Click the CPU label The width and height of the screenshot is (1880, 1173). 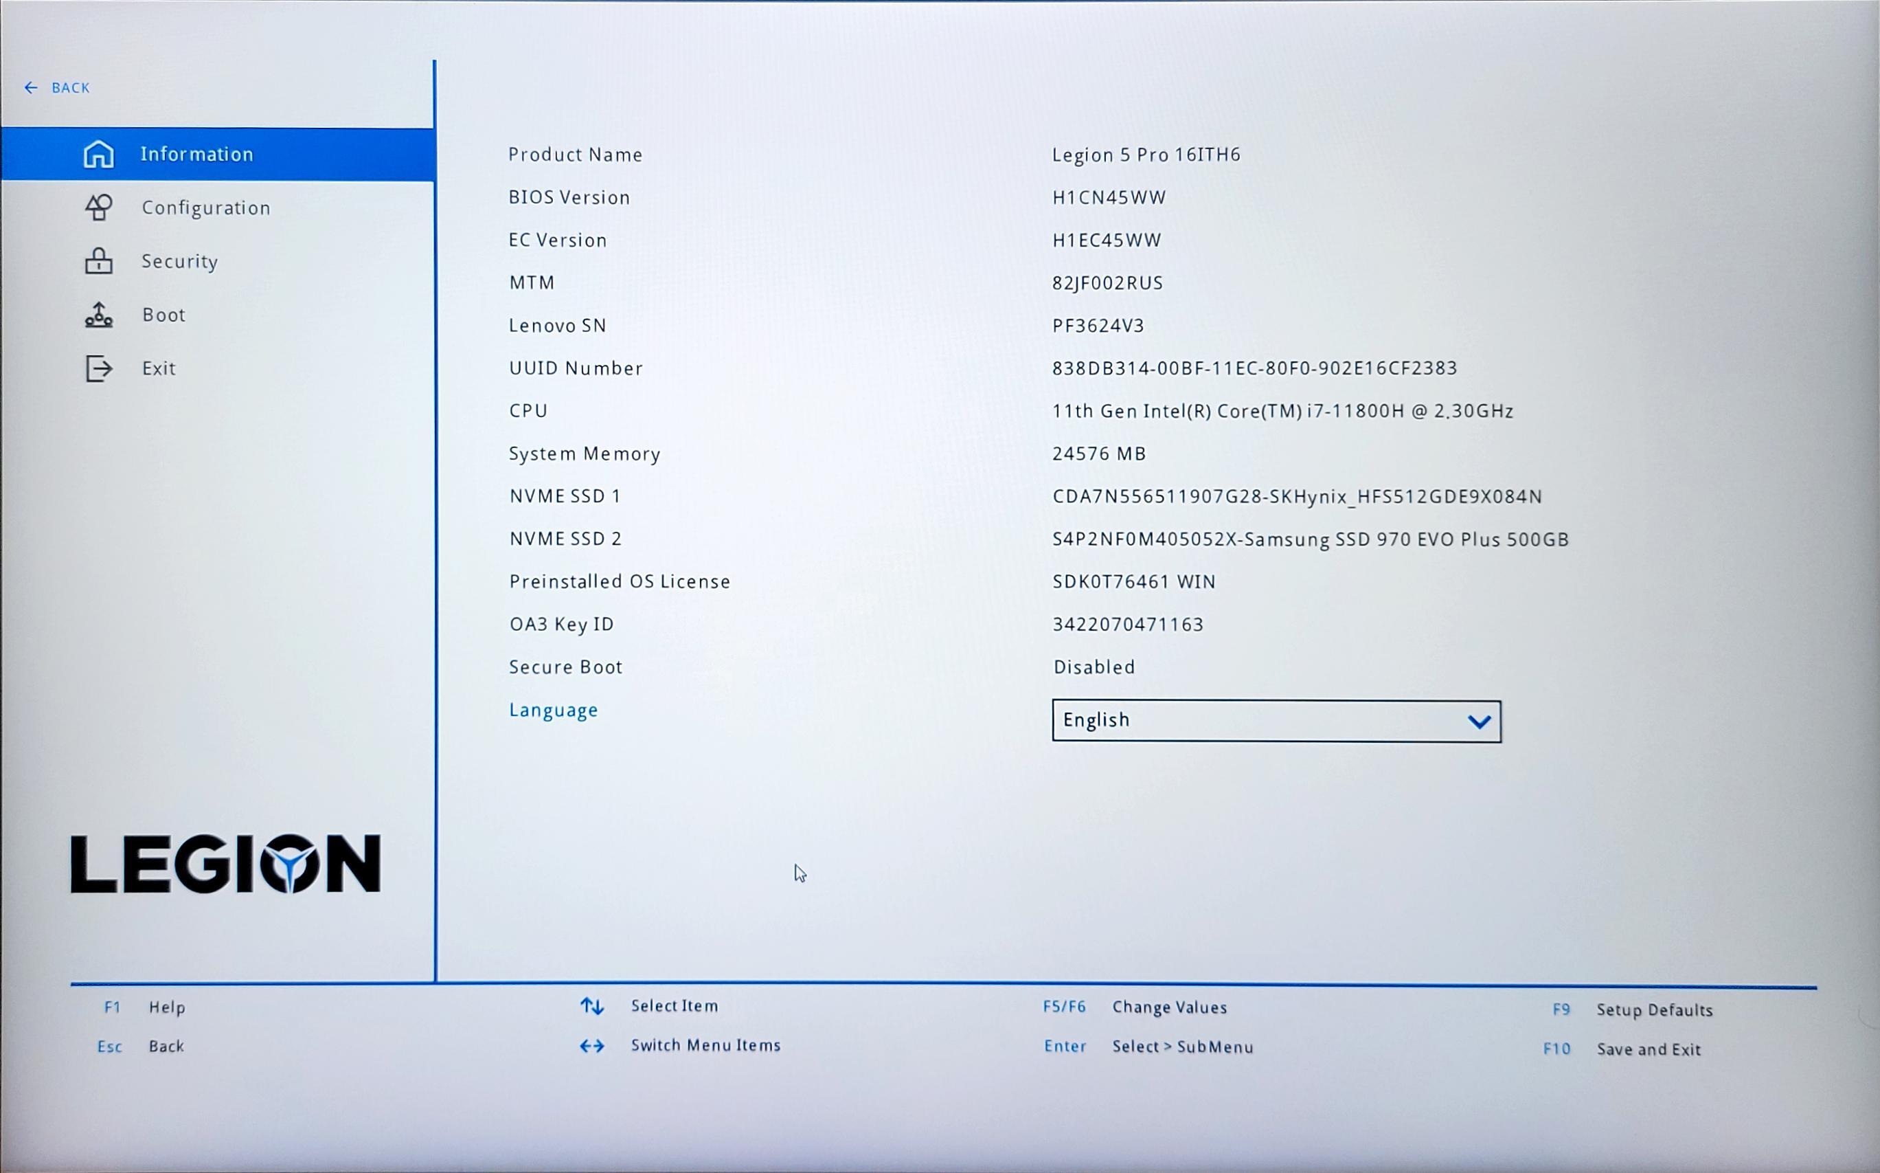(528, 410)
